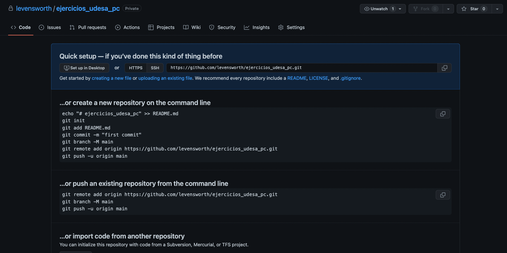Click the Settings gear icon
Screen dimensions: 507x253
click(281, 27)
